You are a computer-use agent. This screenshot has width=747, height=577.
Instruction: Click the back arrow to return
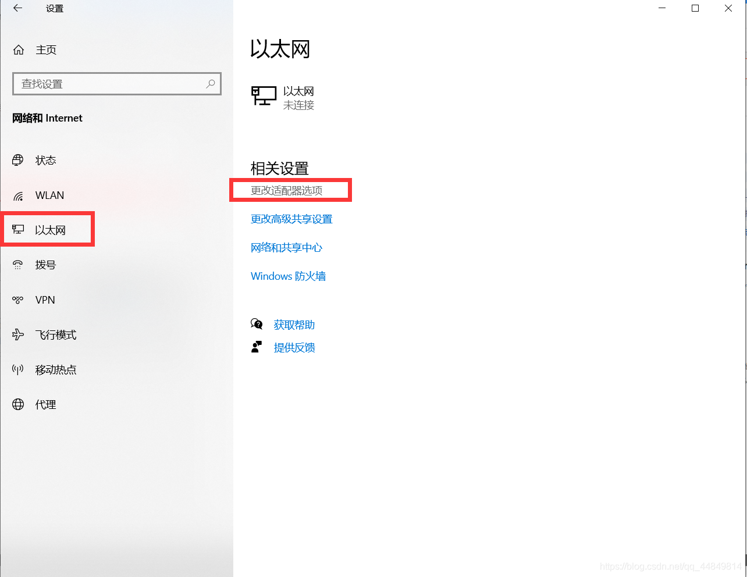[x=17, y=8]
